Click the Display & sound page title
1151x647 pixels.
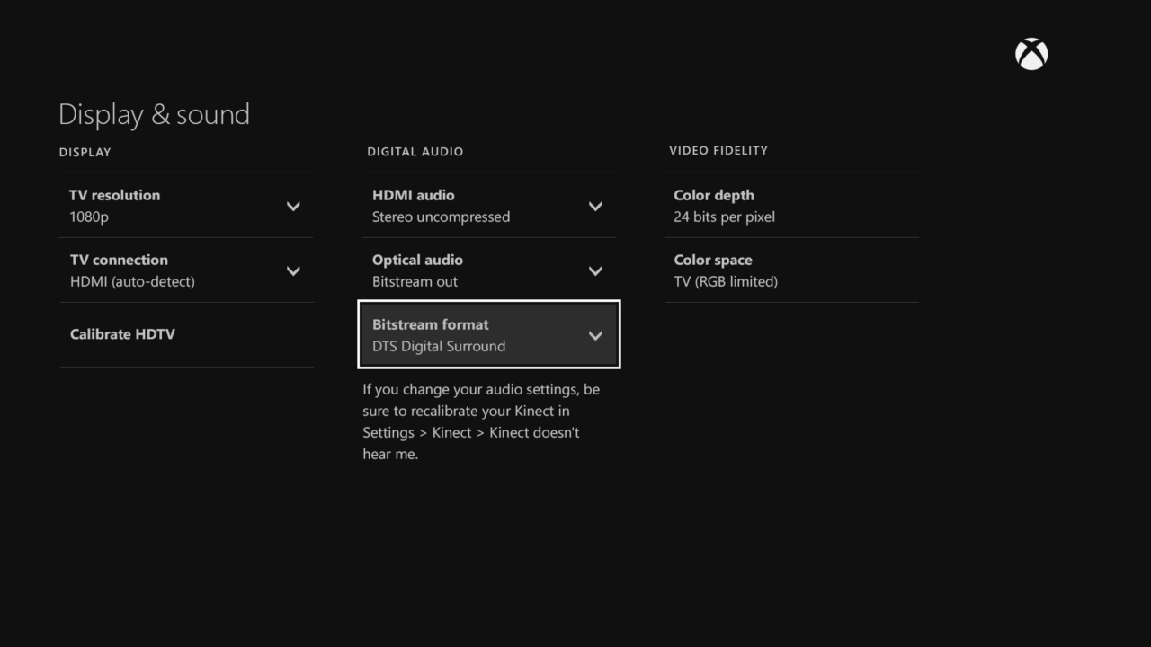tap(154, 114)
